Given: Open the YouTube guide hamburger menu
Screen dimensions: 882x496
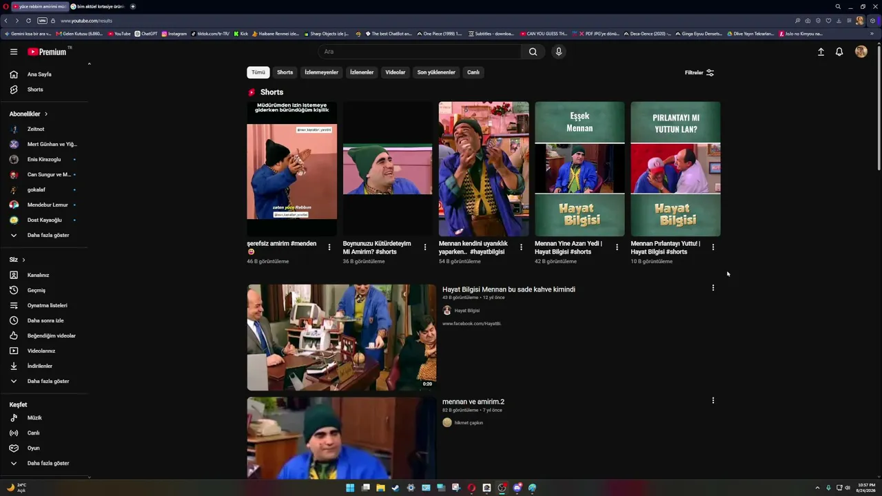Looking at the screenshot, I should pyautogui.click(x=14, y=52).
